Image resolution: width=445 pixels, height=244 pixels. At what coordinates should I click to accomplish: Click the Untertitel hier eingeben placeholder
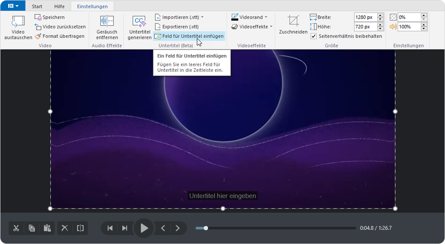pos(222,196)
